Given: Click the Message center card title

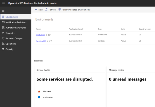Looking at the screenshot, I should 116,70.
